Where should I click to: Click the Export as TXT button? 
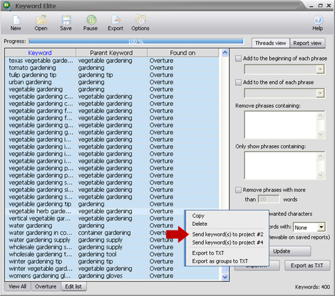pos(307,266)
